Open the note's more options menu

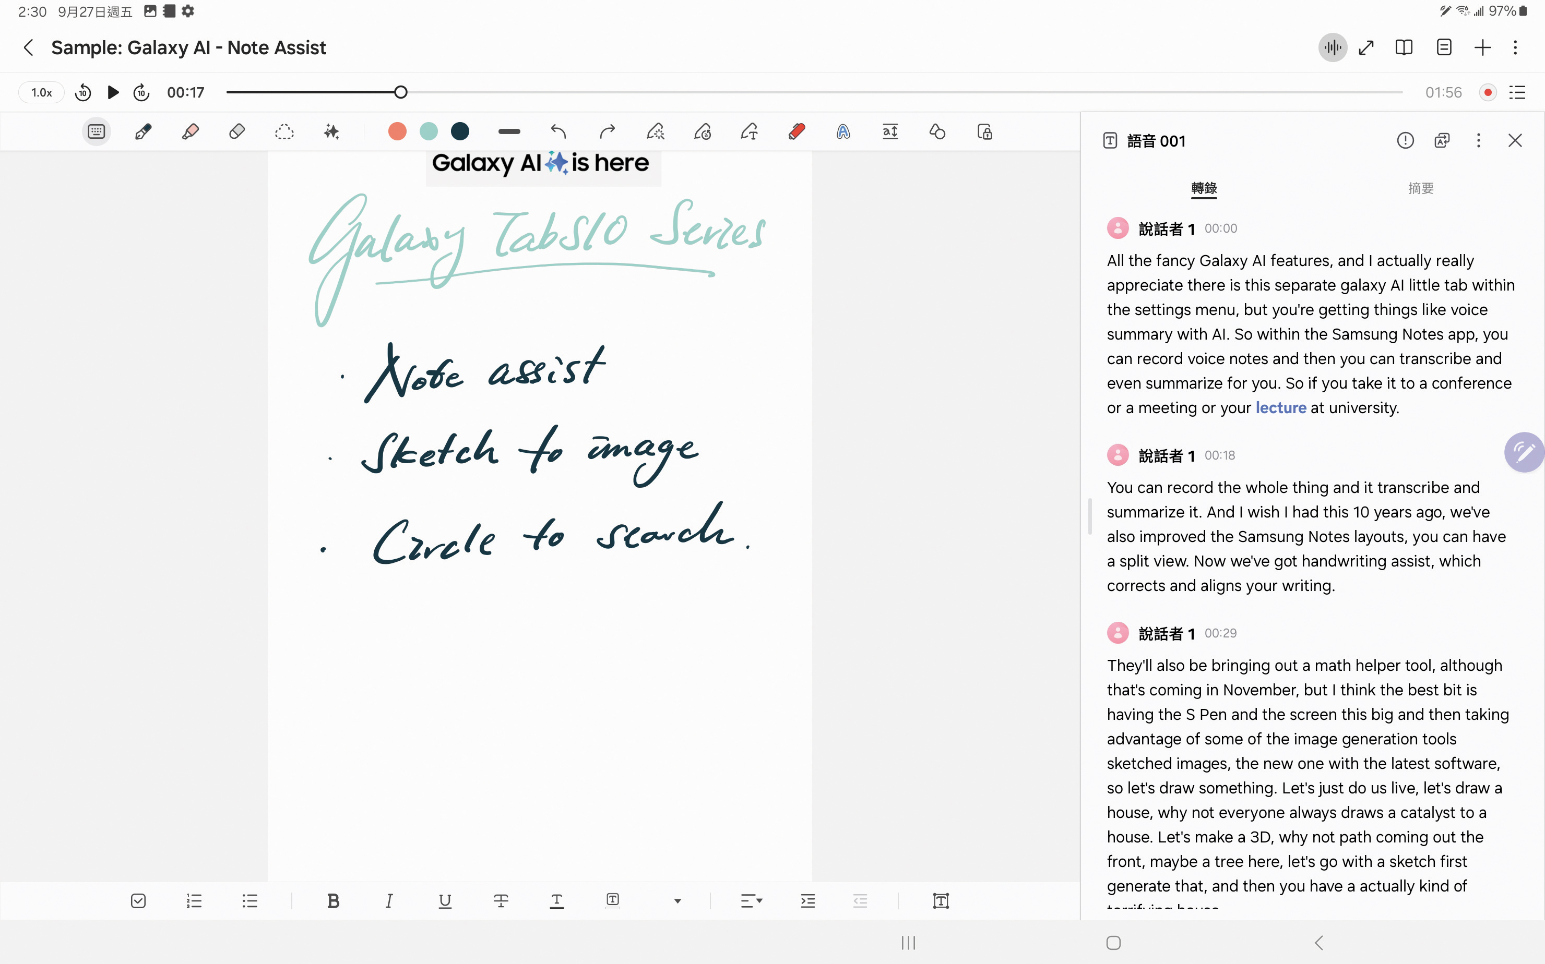[1515, 47]
